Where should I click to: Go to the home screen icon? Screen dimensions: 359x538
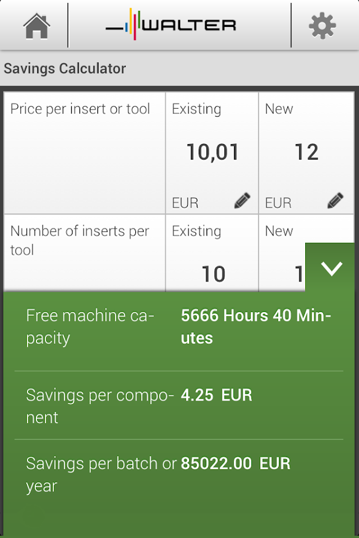tap(36, 25)
